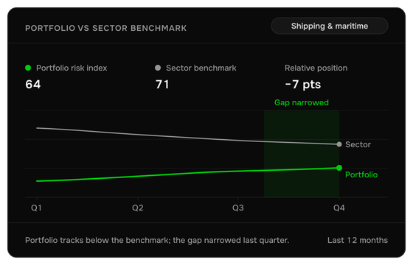Click the -7 pts relative position value
The height and width of the screenshot is (265, 413).
click(303, 85)
